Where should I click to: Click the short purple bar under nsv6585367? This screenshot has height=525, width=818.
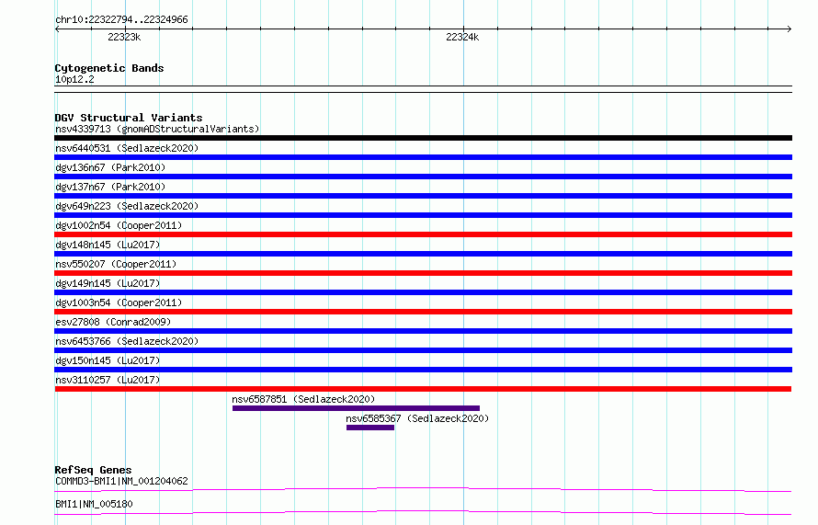click(x=370, y=428)
